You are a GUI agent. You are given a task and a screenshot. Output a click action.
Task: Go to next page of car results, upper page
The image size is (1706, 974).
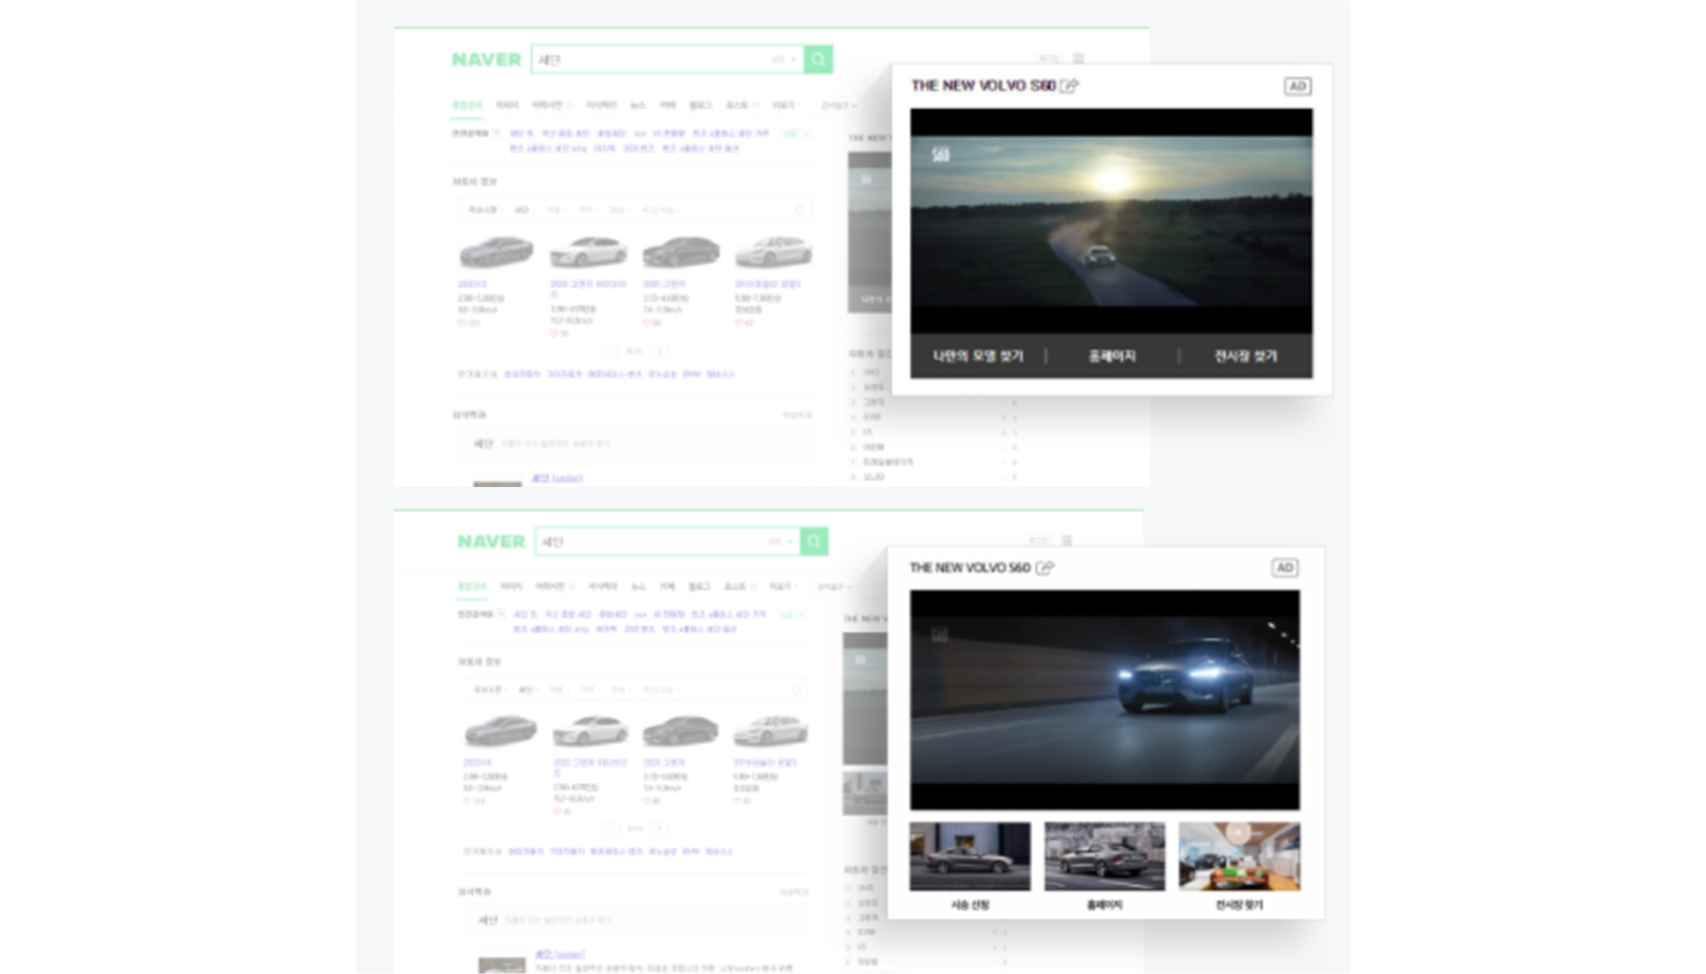pyautogui.click(x=660, y=351)
